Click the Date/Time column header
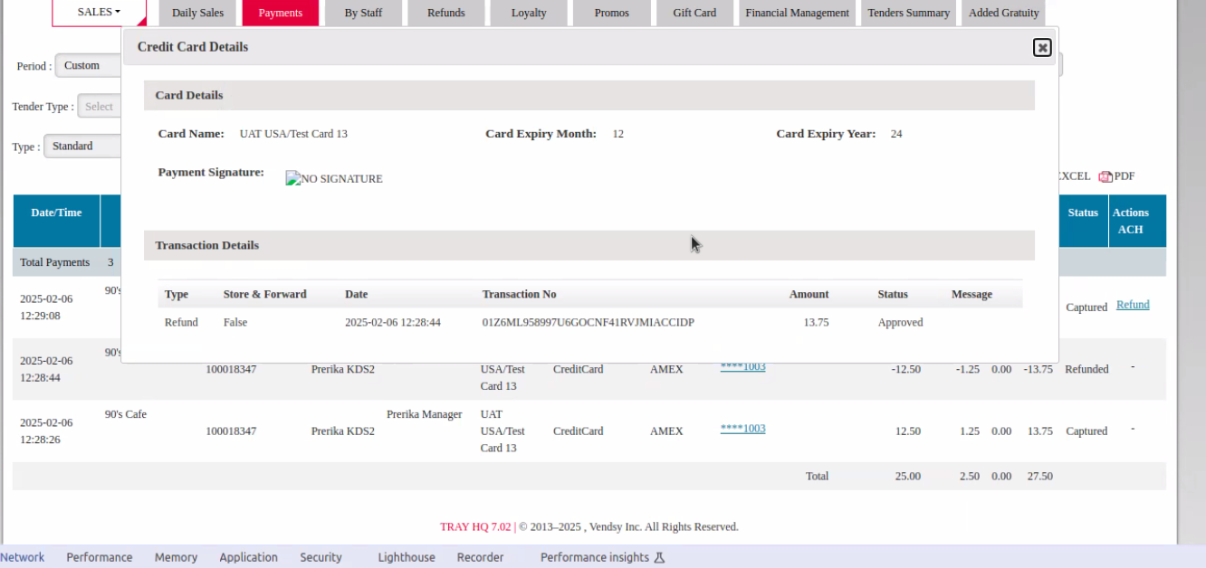This screenshot has width=1206, height=568. point(56,221)
